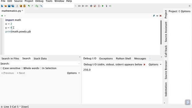Click the third outdent lines icon
The width and height of the screenshot is (192, 108).
point(87,6)
